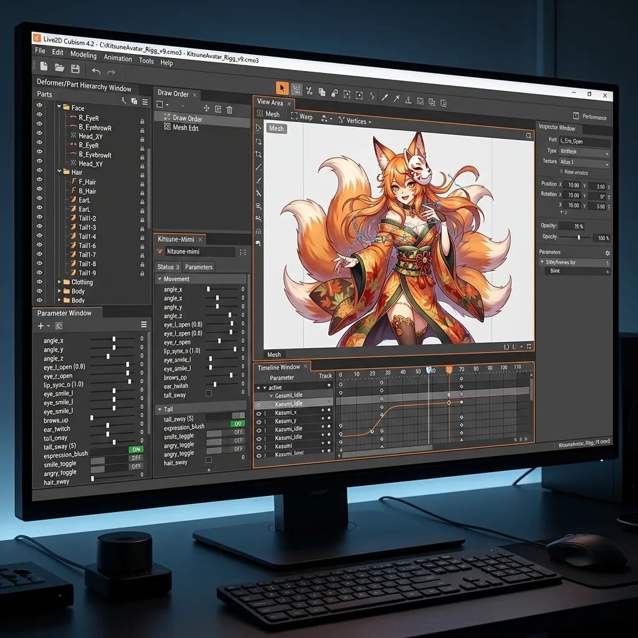Click the scissors cut tool icon
This screenshot has height=638, width=638.
coord(309,91)
